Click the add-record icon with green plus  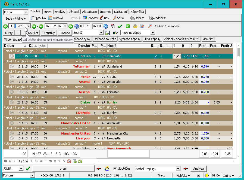click(x=75, y=161)
